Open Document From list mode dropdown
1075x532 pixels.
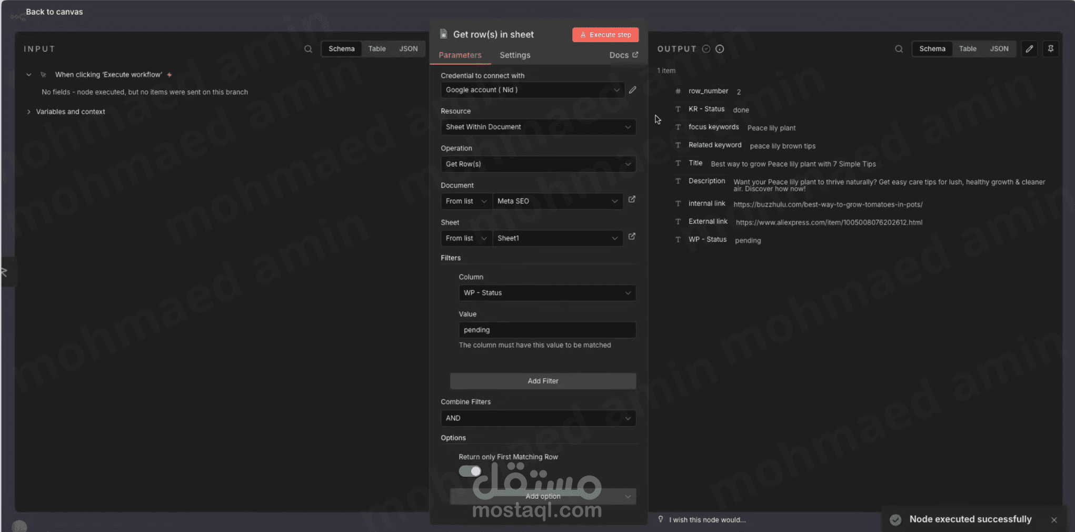click(x=466, y=201)
